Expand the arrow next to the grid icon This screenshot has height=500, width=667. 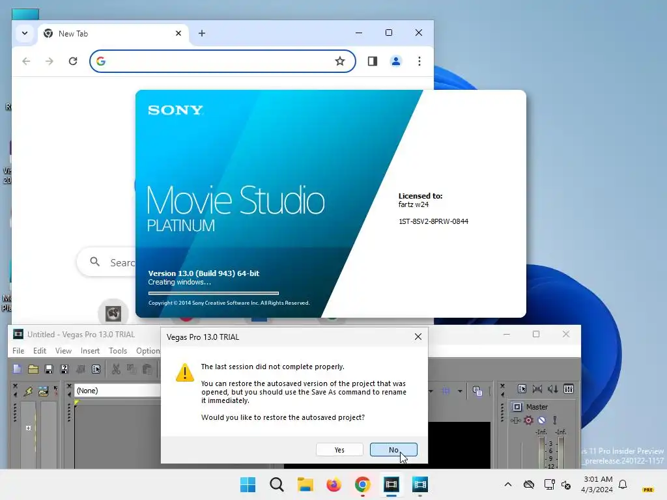point(460,391)
